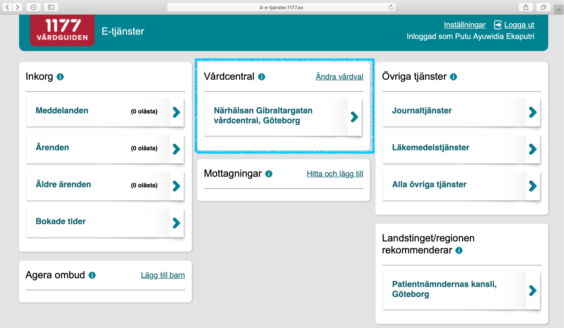Reload the page with refresh icon
564x328 pixels.
tap(391, 7)
